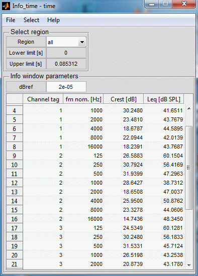Click fm nom. cell 8000 in row 15
This screenshot has height=276, width=198.
(x=83, y=210)
